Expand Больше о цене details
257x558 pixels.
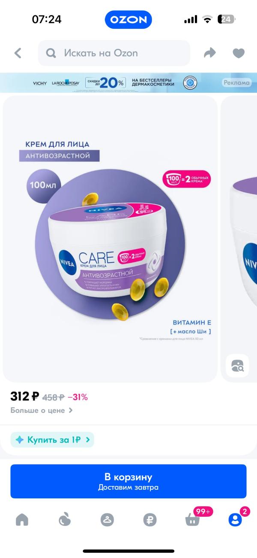point(42,410)
